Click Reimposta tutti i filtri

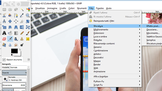point(104,21)
